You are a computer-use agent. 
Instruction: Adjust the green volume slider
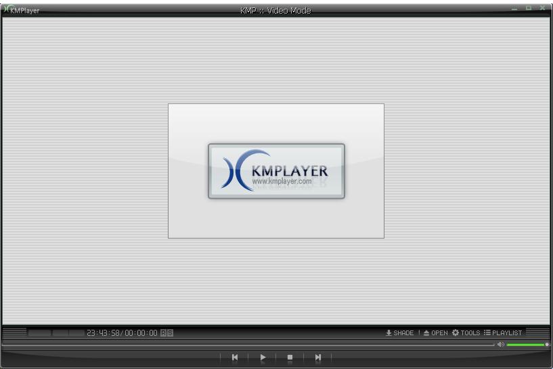tap(527, 345)
